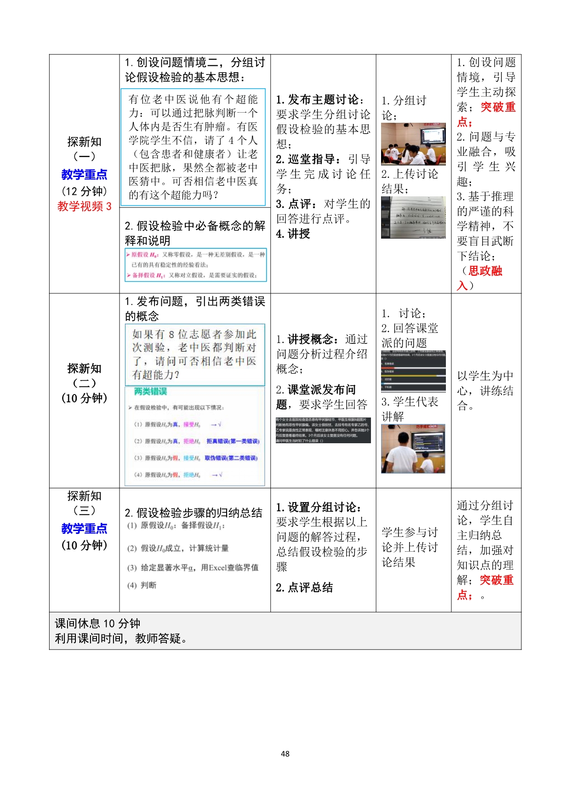570x806 pixels.
Task: Click page number 48 at bottom
Action: point(285,754)
